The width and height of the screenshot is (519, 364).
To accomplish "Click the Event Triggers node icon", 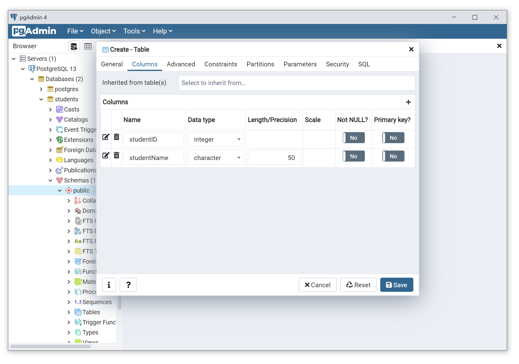I will point(60,130).
